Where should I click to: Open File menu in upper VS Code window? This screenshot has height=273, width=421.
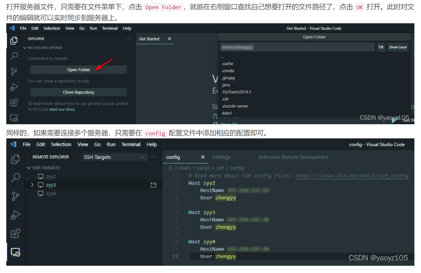coord(23,28)
